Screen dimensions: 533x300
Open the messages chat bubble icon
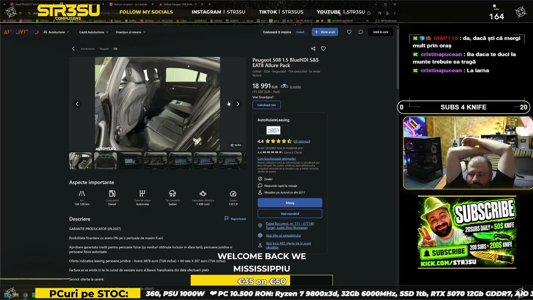tap(361, 32)
